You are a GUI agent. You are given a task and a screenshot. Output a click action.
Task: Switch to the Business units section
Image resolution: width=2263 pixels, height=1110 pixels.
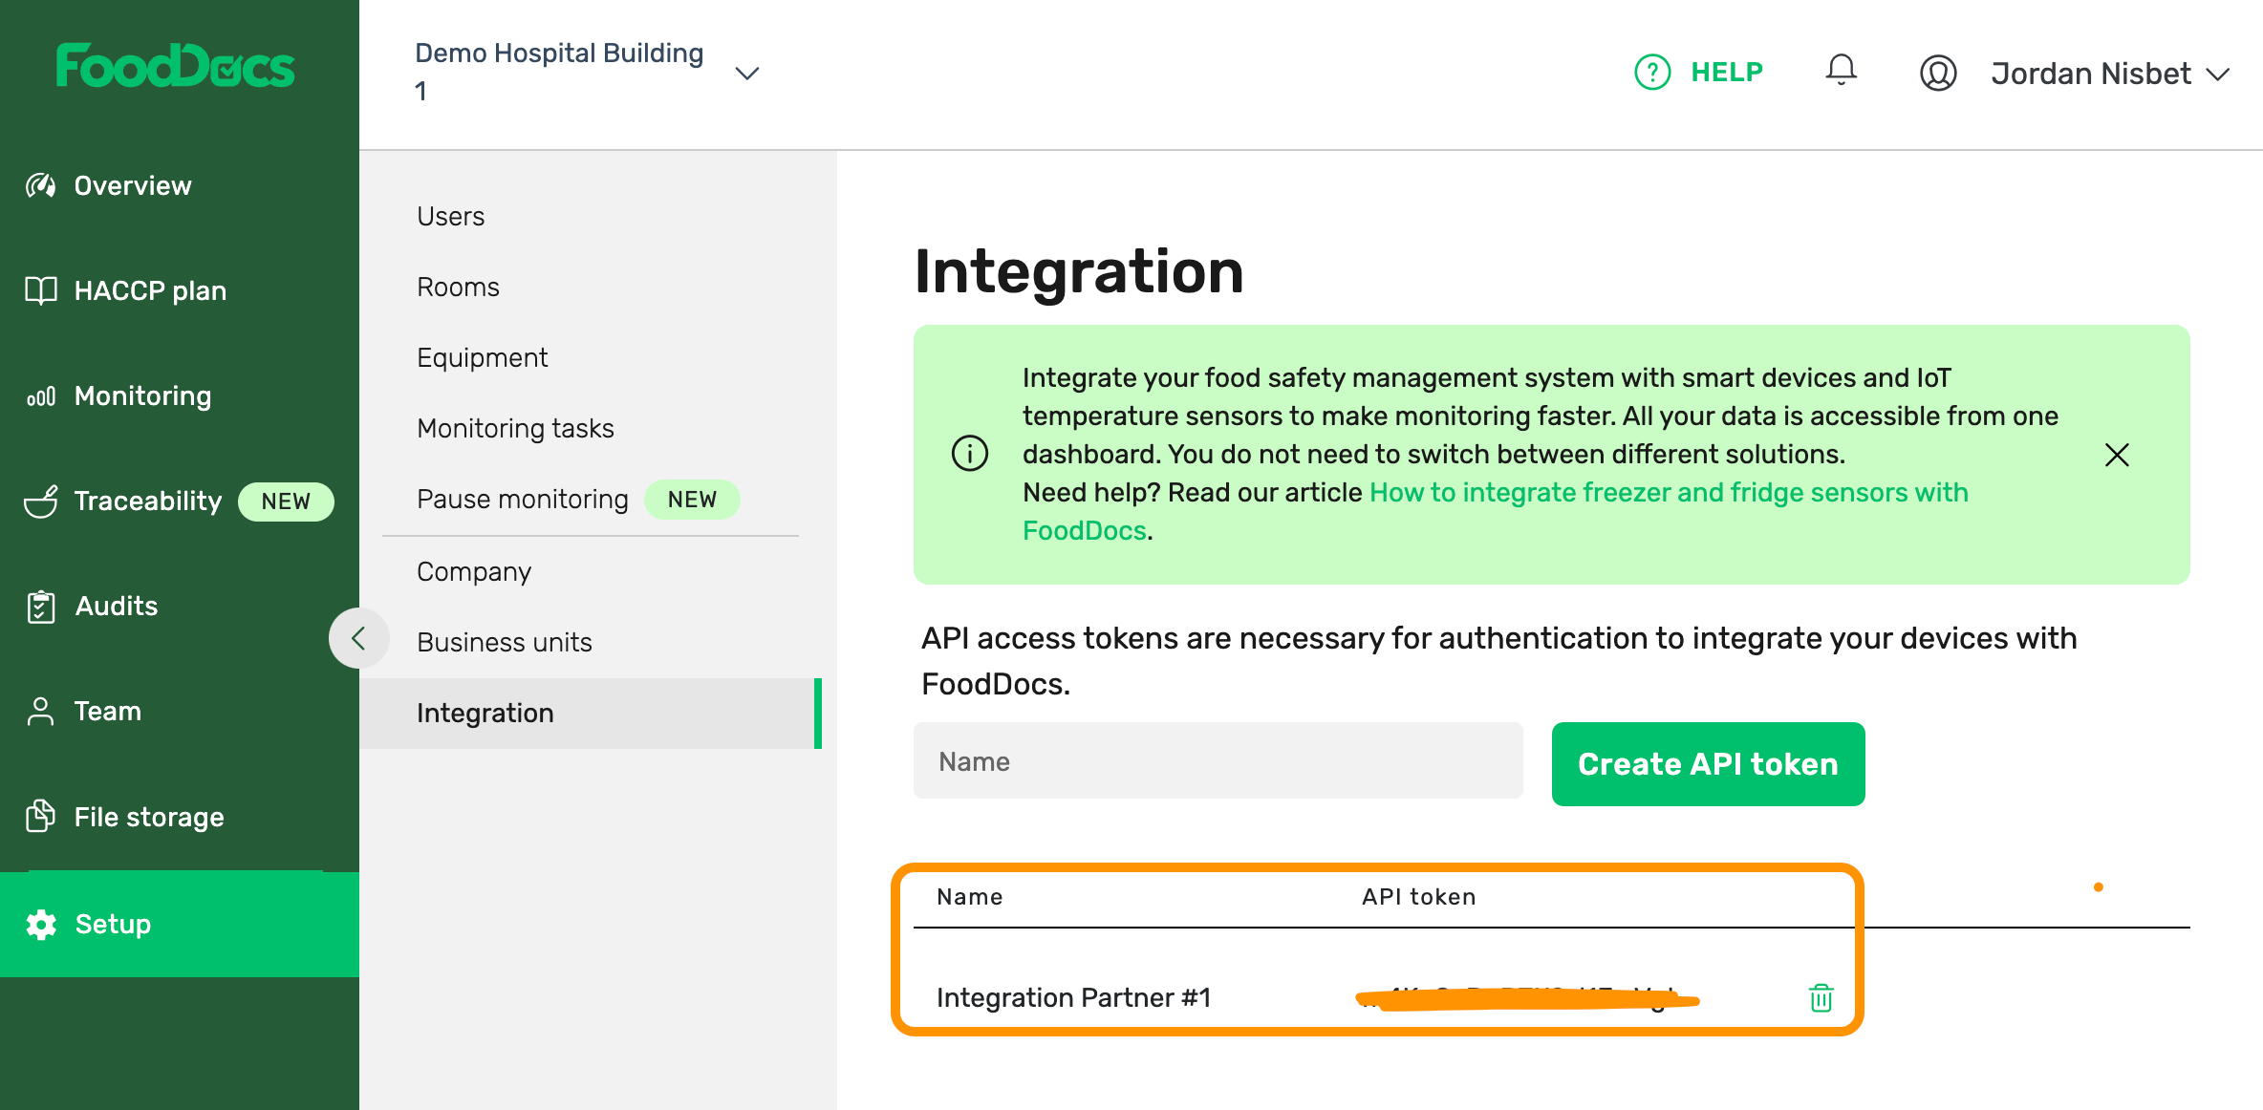[x=505, y=642]
